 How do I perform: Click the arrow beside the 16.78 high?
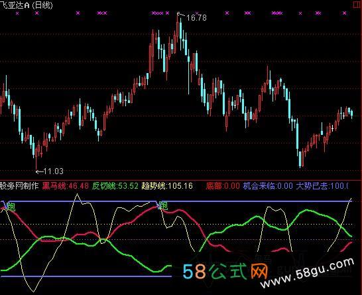click(x=181, y=15)
